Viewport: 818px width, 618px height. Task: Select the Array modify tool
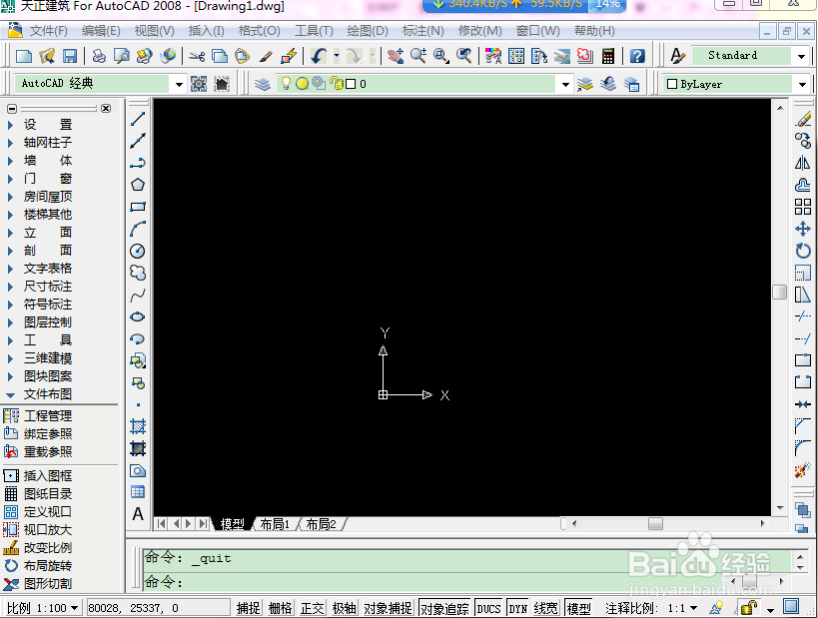(803, 207)
